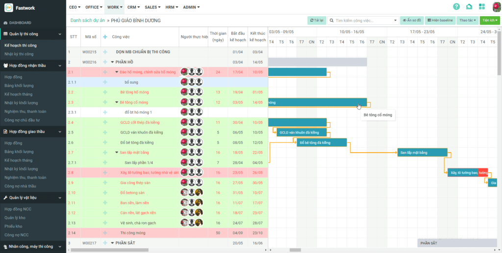The height and width of the screenshot is (253, 502).
Task: Open the SALES menu
Action: [153, 7]
